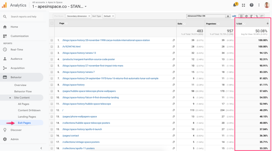
Task: Open the Secondary dimension dropdown
Action: tap(78, 16)
